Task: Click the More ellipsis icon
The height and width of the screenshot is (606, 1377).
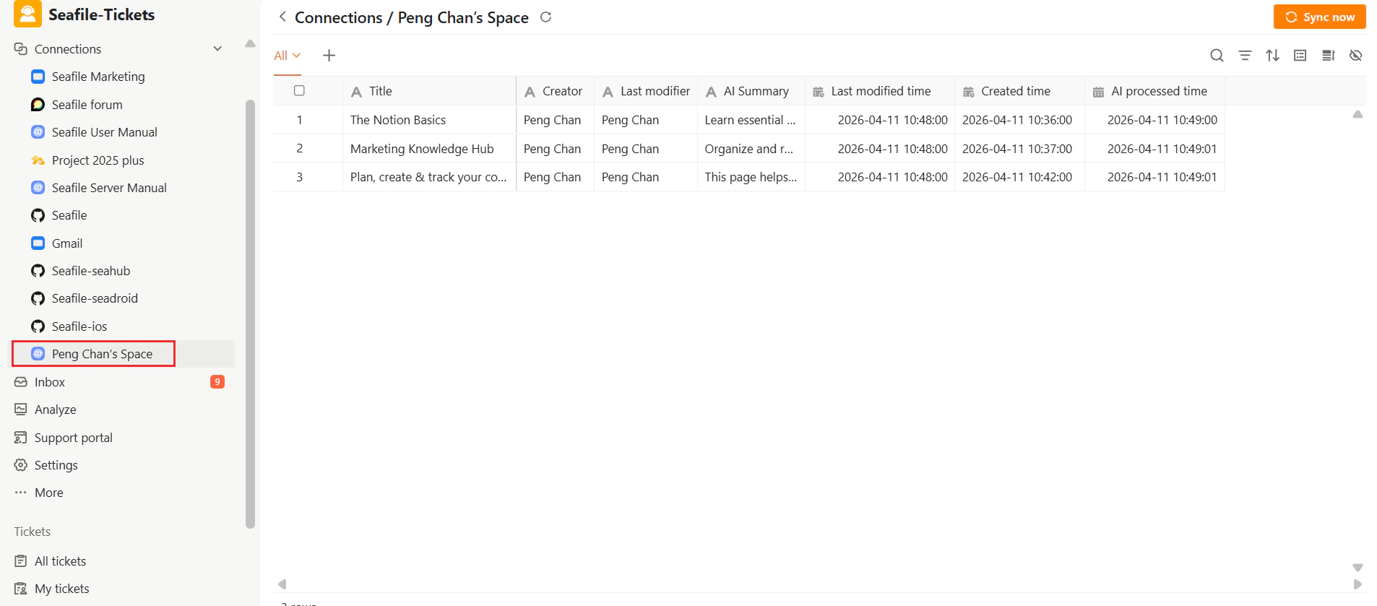Action: pyautogui.click(x=21, y=493)
